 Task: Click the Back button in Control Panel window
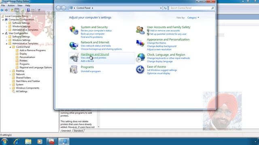tap(58, 8)
